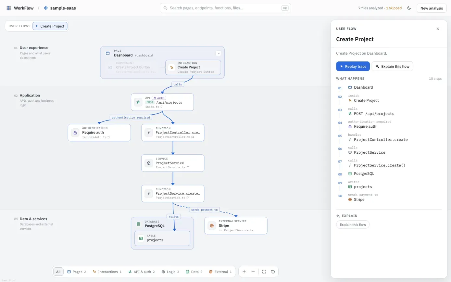Viewport: 451px width, 282px height.
Task: Close the User Flow panel
Action: 438,29
